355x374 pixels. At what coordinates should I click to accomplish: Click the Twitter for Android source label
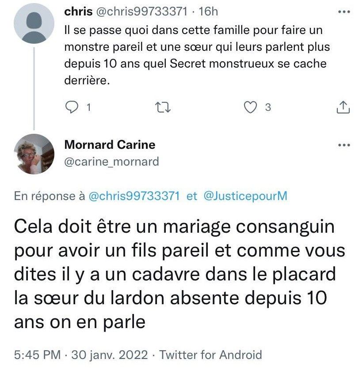tap(210, 354)
